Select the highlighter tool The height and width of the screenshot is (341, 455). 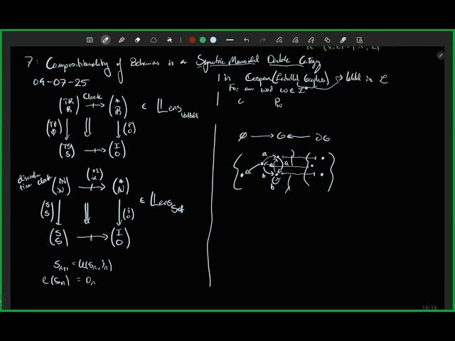[x=122, y=40]
